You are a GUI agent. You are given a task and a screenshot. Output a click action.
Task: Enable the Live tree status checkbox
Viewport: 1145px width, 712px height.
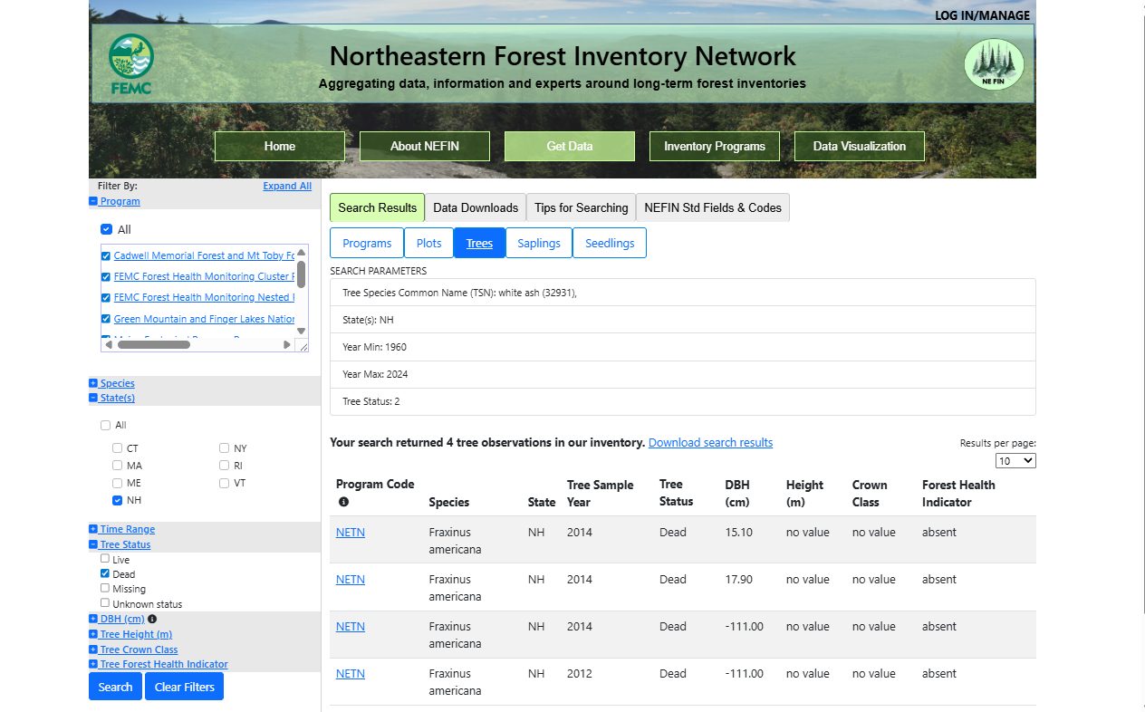tap(104, 558)
